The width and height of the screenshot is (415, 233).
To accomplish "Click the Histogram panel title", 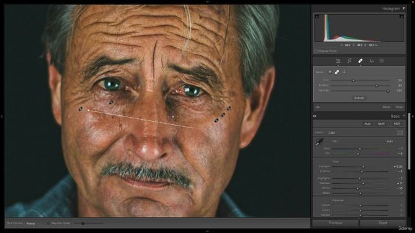I will point(391,8).
